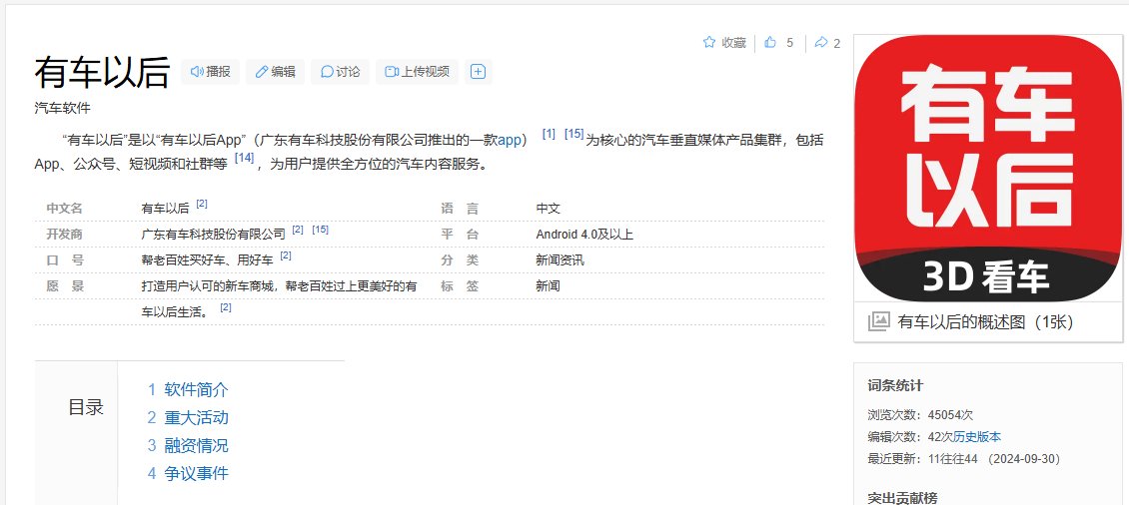This screenshot has width=1129, height=505.
Task: Click the 目录 contents heading
Action: pos(86,407)
